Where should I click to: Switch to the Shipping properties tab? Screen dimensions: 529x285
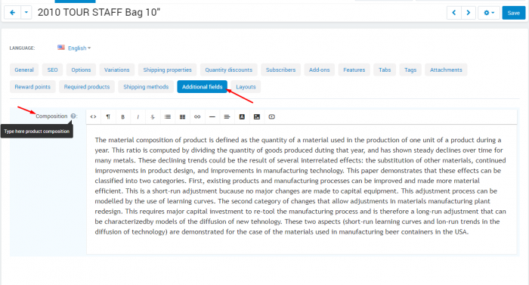tap(167, 70)
